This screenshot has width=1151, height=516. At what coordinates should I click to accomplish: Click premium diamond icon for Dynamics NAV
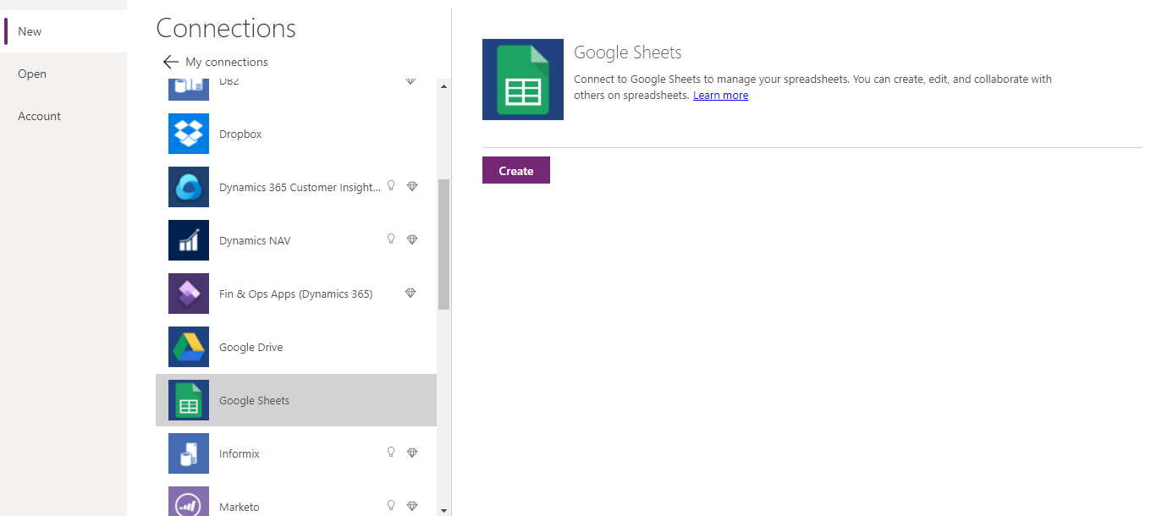click(412, 239)
